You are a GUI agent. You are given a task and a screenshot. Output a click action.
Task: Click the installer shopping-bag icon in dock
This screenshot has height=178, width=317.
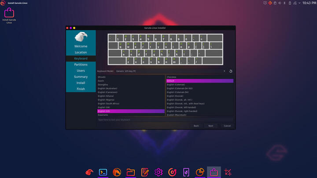tap(214, 172)
